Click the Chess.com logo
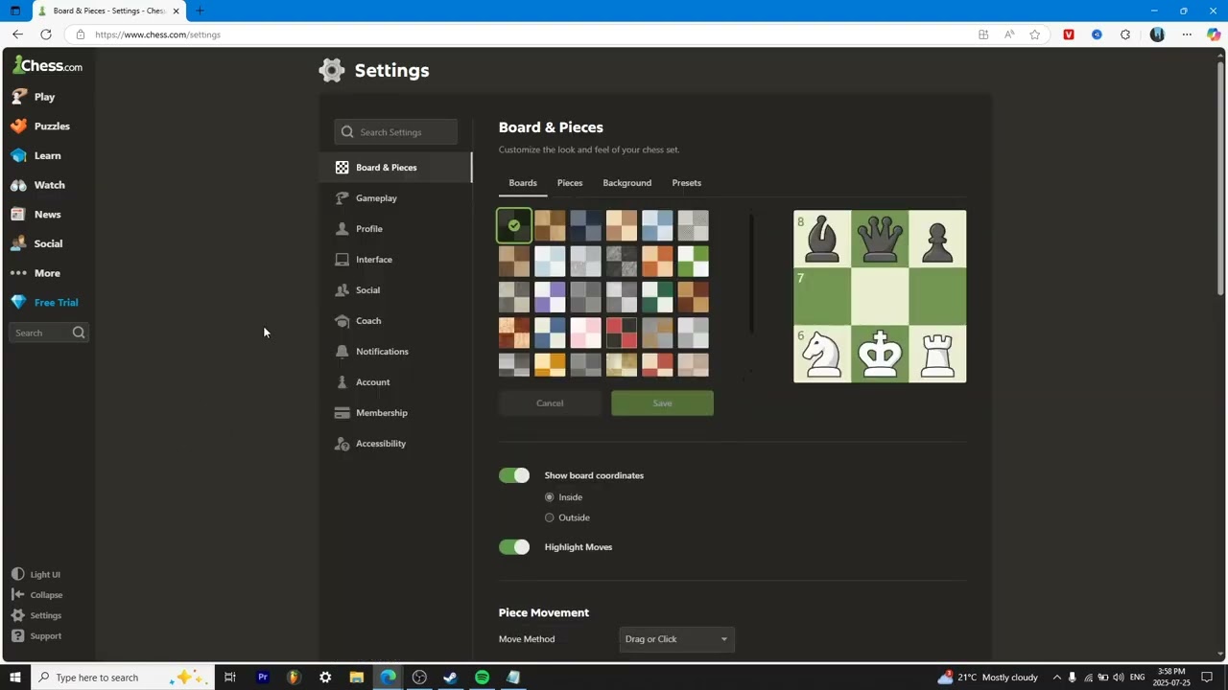 [47, 66]
